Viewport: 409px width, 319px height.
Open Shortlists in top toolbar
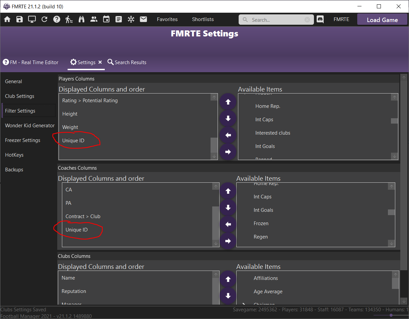click(x=203, y=19)
